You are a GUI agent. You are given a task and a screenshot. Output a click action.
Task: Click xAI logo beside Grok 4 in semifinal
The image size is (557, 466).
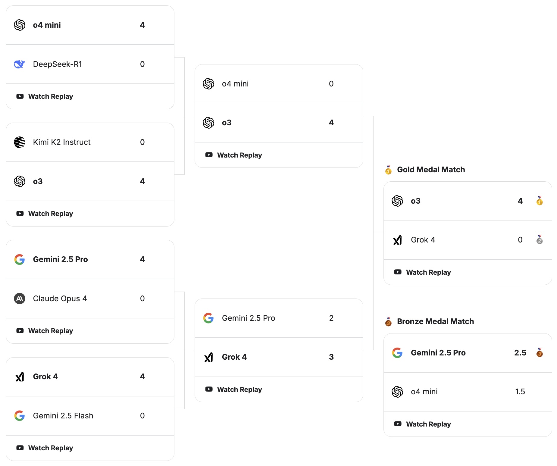click(208, 357)
